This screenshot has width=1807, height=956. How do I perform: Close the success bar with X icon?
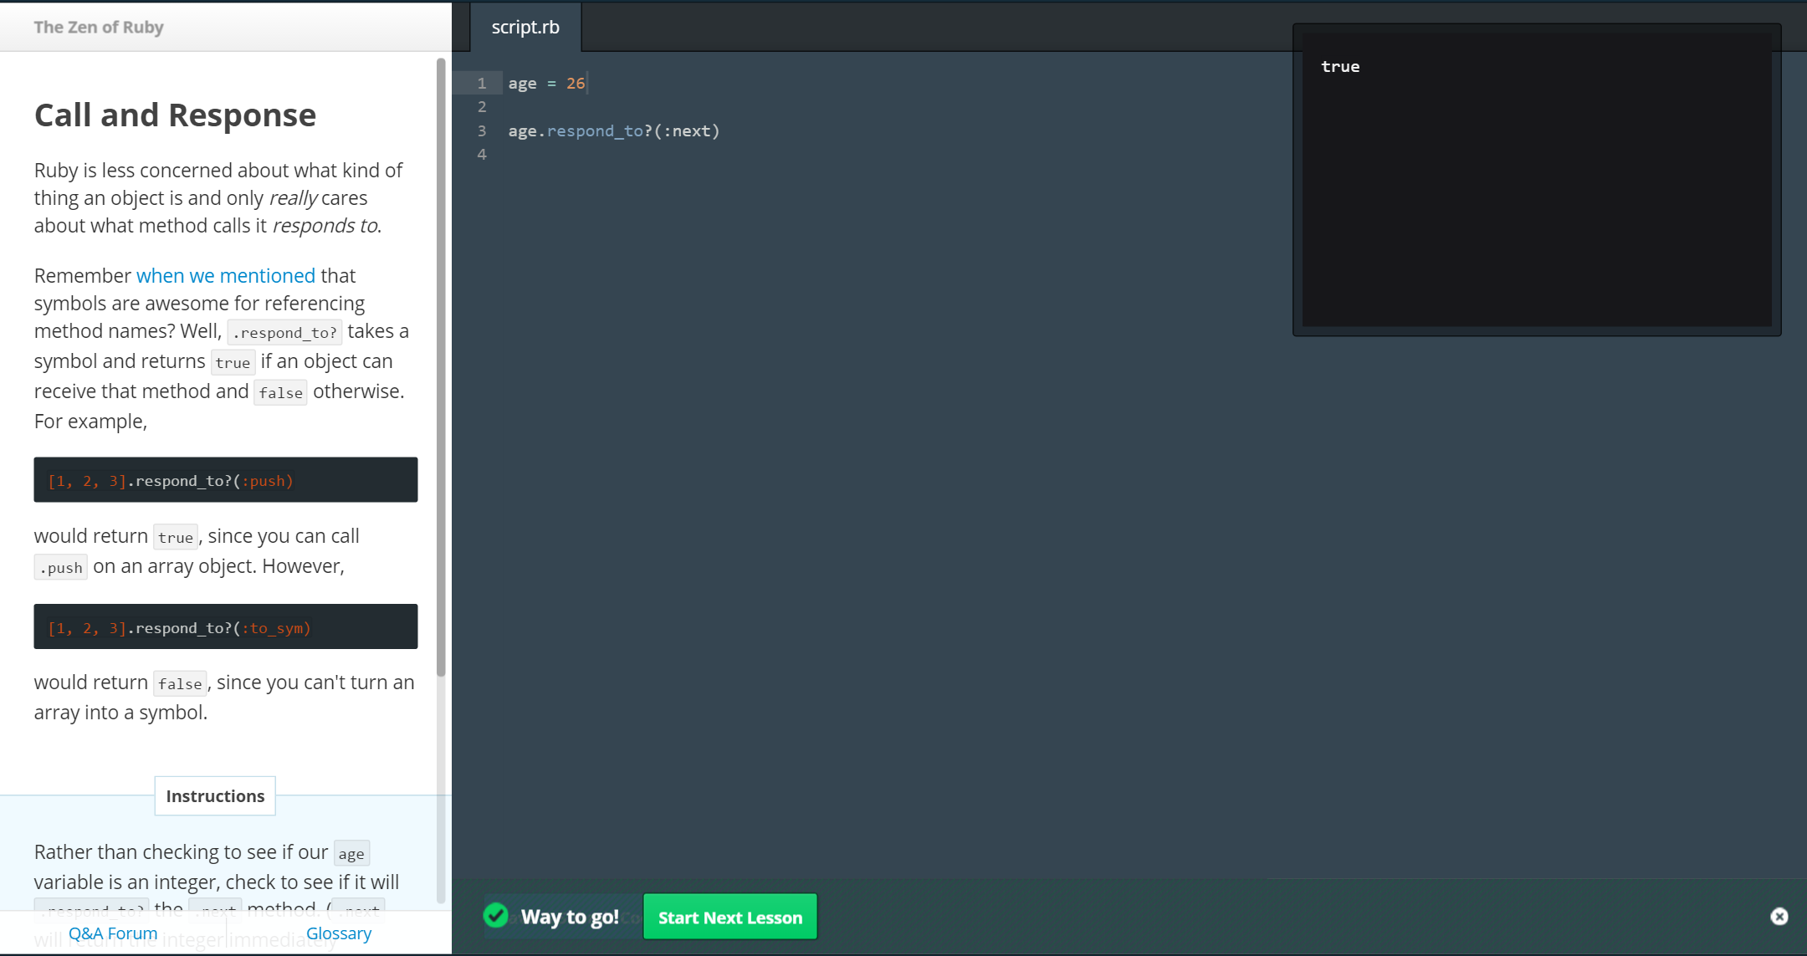pyautogui.click(x=1779, y=917)
